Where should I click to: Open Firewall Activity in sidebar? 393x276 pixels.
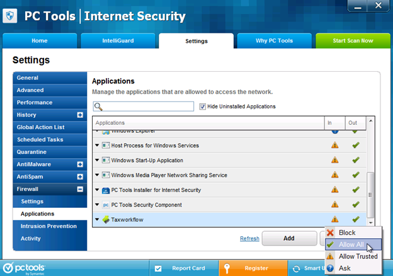[x=50, y=238]
